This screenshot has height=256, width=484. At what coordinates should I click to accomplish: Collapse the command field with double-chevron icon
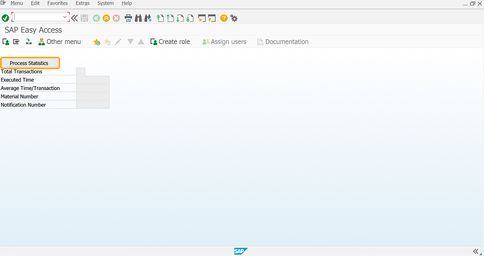pyautogui.click(x=75, y=18)
